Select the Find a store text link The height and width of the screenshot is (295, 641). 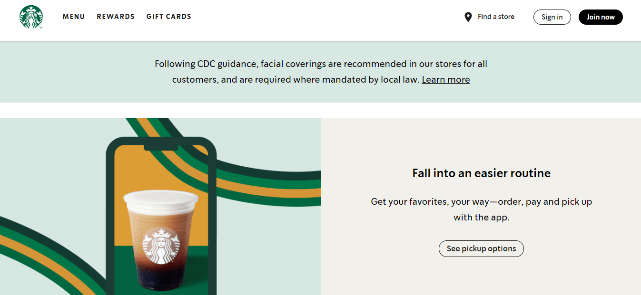496,17
